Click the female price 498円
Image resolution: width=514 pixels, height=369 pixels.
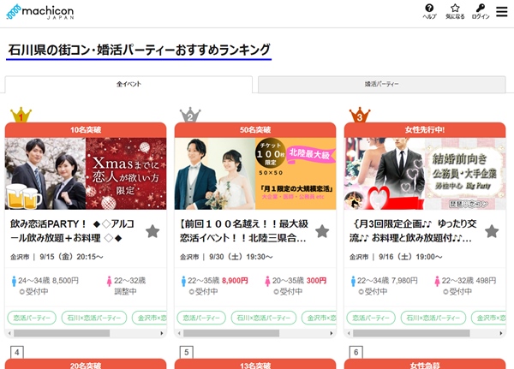486,281
